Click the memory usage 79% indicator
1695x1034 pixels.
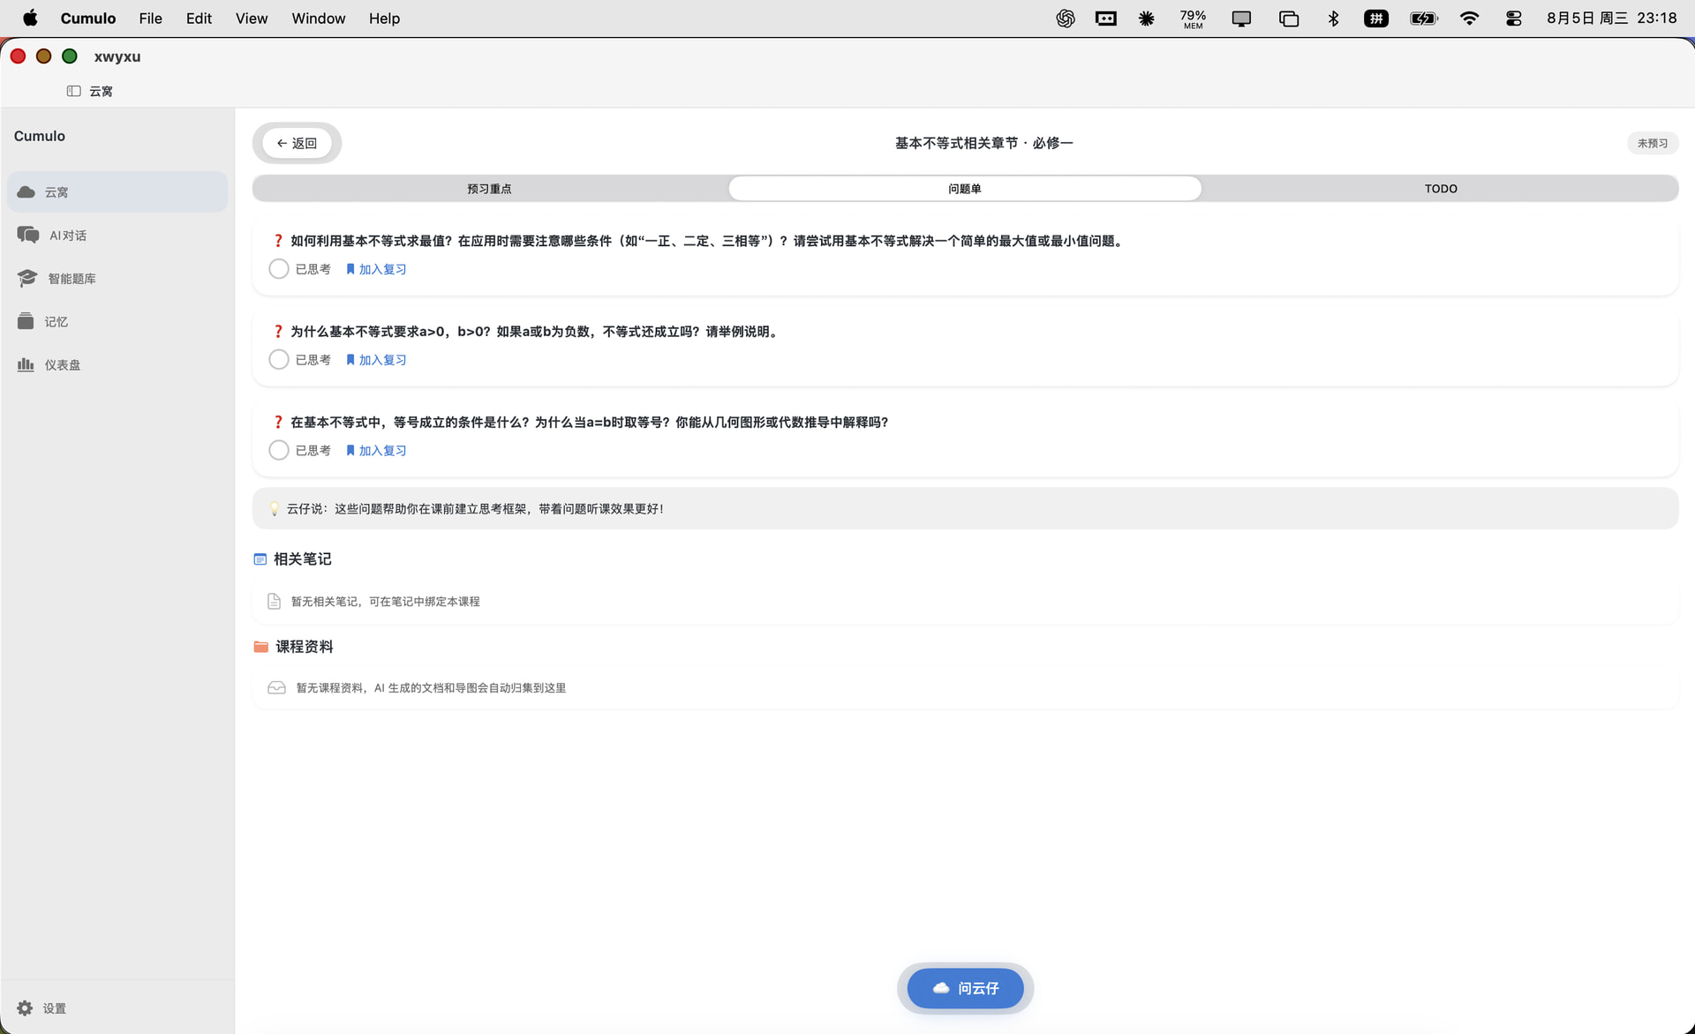[x=1193, y=19]
